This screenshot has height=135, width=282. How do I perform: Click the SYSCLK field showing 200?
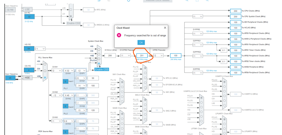pyautogui.click(x=110, y=56)
